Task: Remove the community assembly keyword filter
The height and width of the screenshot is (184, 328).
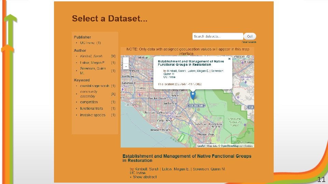Action: pyautogui.click(x=113, y=94)
